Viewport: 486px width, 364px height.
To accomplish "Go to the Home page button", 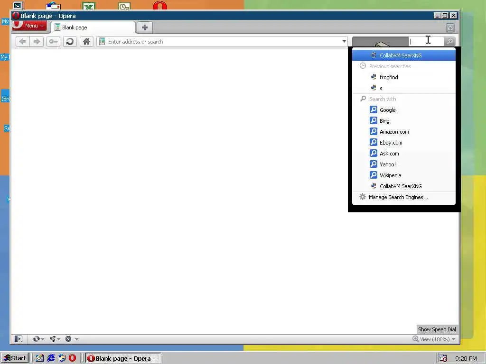I will (86, 42).
